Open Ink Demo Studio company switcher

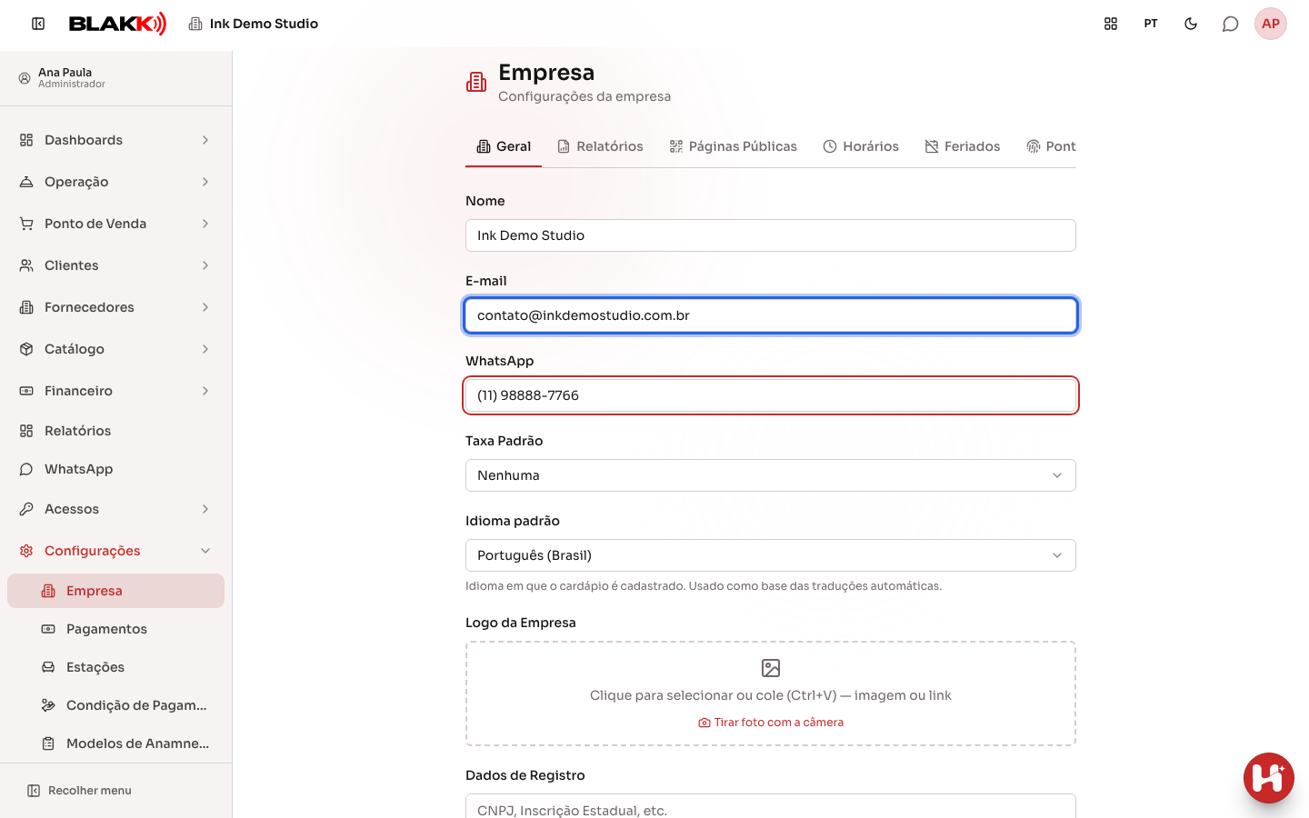point(253,24)
